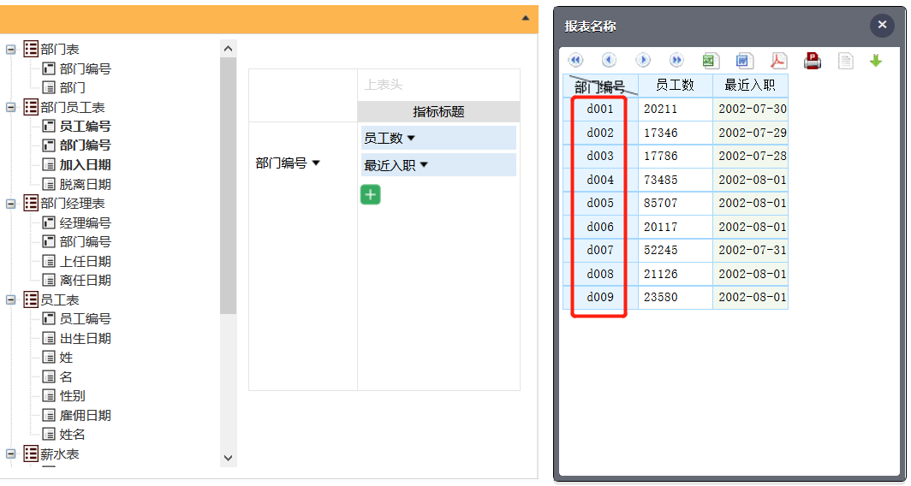Click the 员工数 column header in report

point(675,86)
